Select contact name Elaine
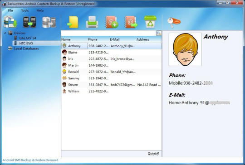 pyautogui.click(x=73, y=52)
